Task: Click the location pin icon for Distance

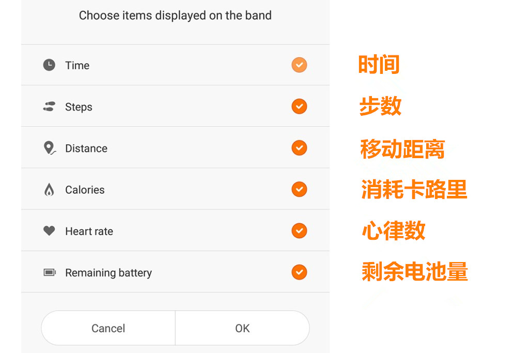Action: (49, 148)
